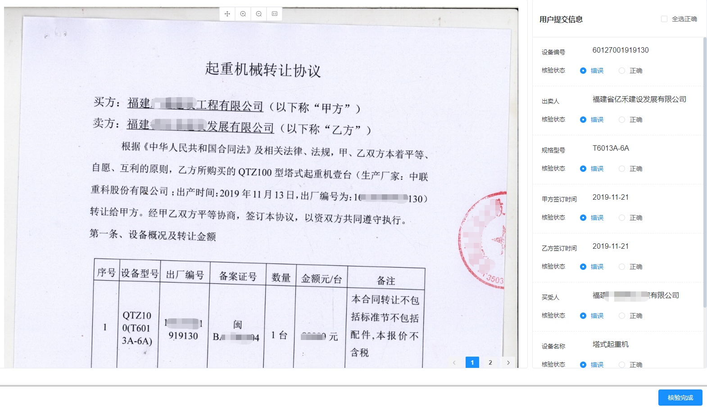Select 乙方签订时间 date value 2019-11-21
This screenshot has width=707, height=407.
click(611, 246)
